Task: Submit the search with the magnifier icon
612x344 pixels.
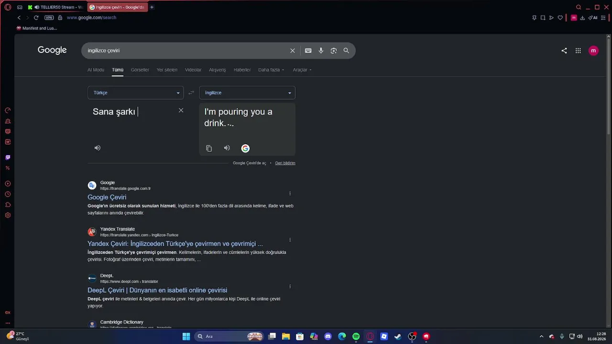Action: click(346, 51)
